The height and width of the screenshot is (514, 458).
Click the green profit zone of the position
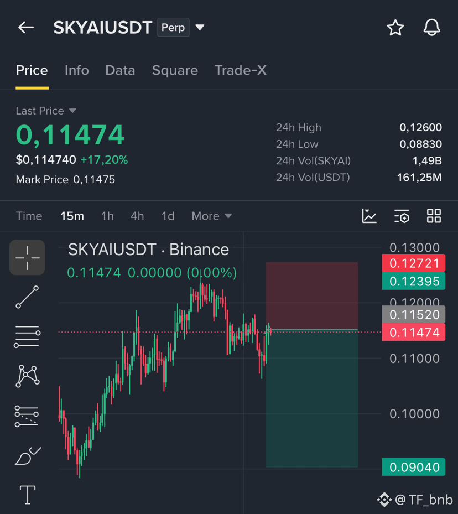311,398
